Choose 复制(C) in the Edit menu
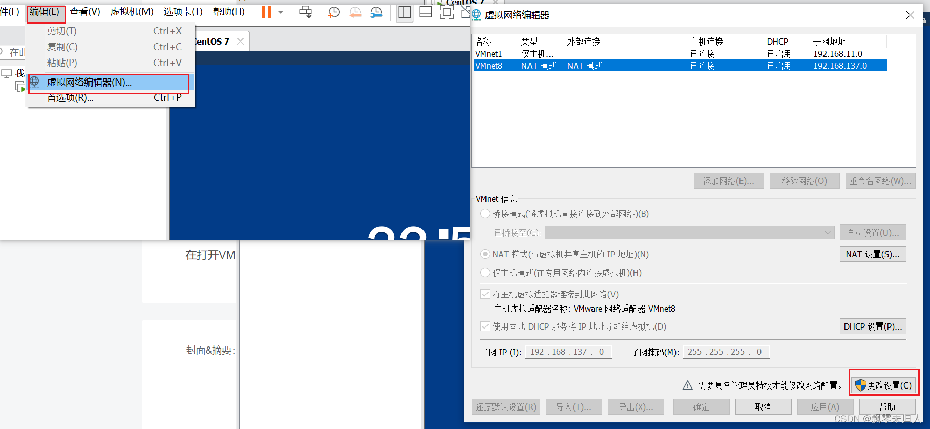The width and height of the screenshot is (930, 429). pos(110,47)
